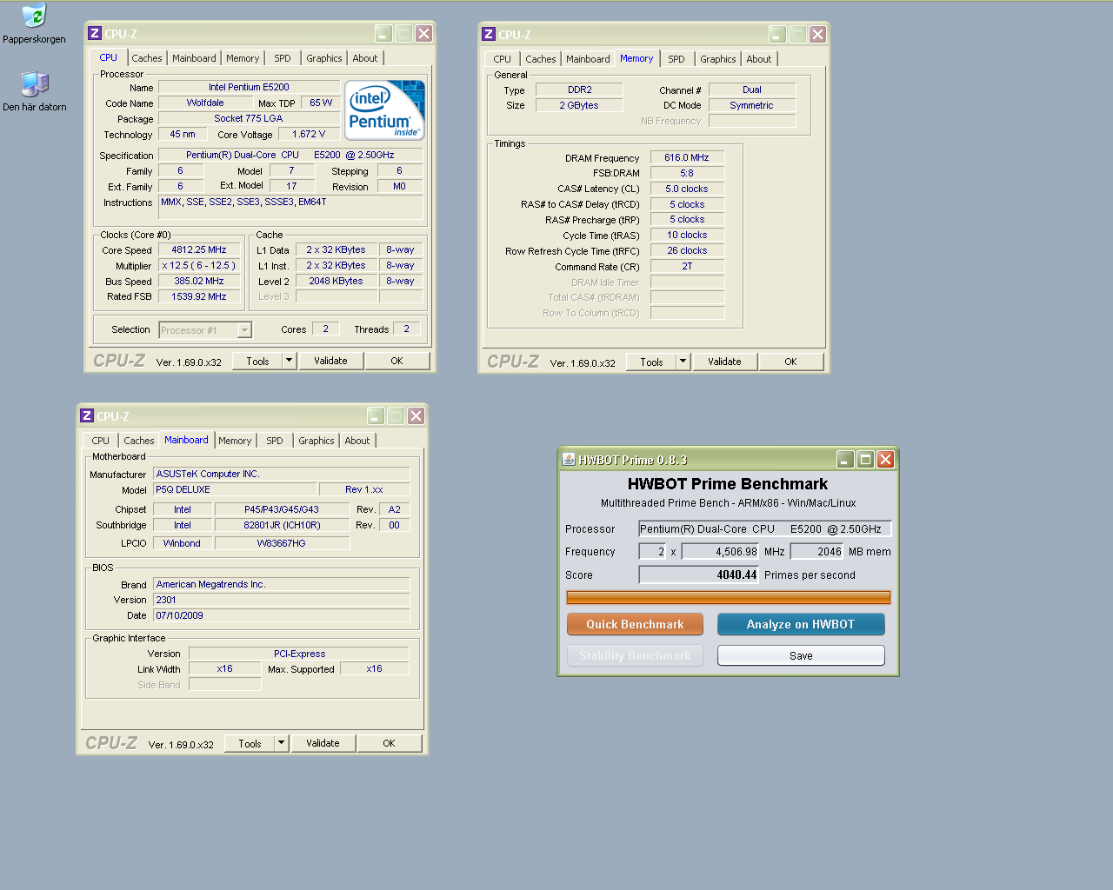Click the frequency field showing 4,506.98
The image size is (1113, 890).
[721, 551]
